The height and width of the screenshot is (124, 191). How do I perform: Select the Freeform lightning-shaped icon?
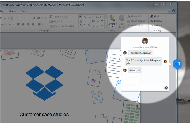[x=81, y=25]
